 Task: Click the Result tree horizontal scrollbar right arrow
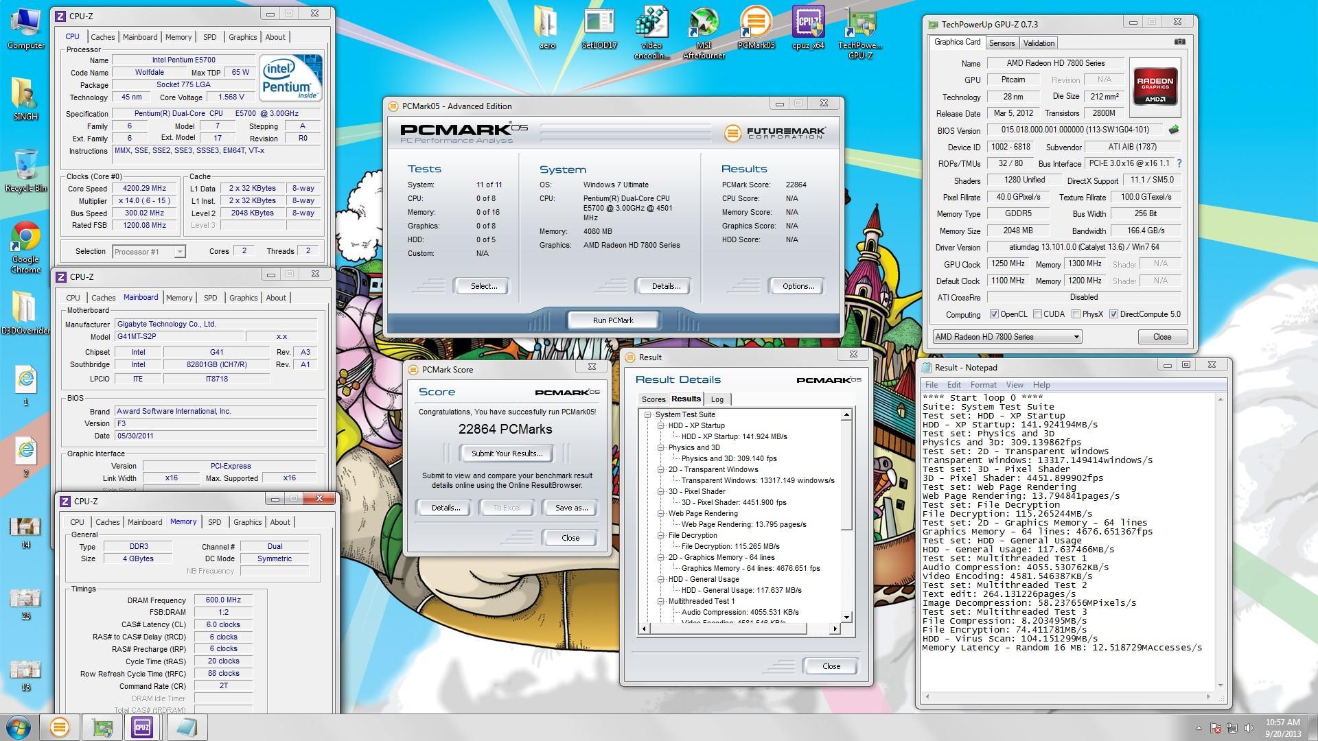click(835, 628)
